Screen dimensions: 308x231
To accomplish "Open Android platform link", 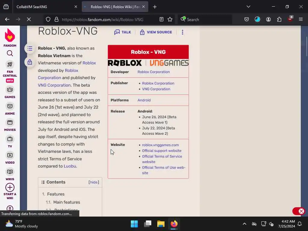I will coord(144,100).
